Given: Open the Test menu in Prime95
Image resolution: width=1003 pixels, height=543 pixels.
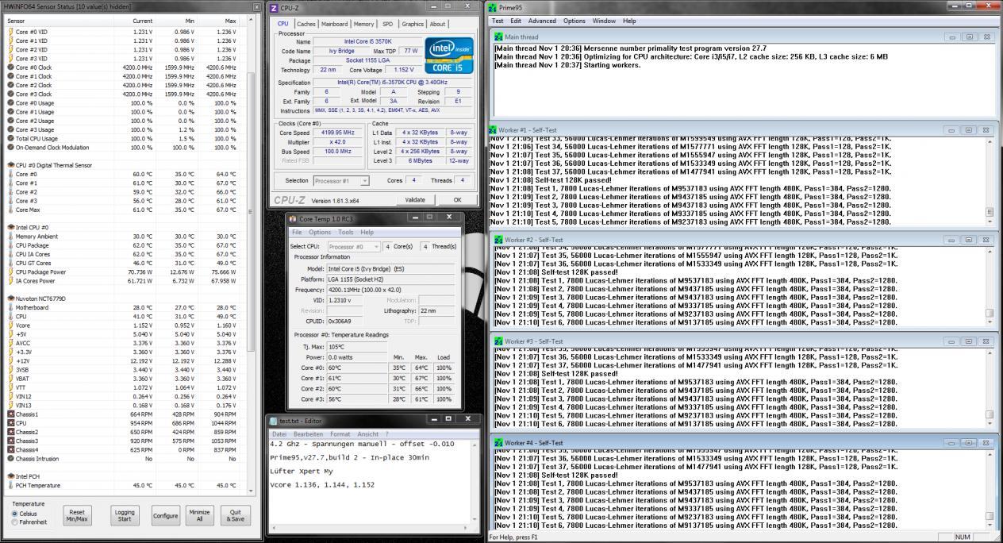Looking at the screenshot, I should pyautogui.click(x=498, y=21).
